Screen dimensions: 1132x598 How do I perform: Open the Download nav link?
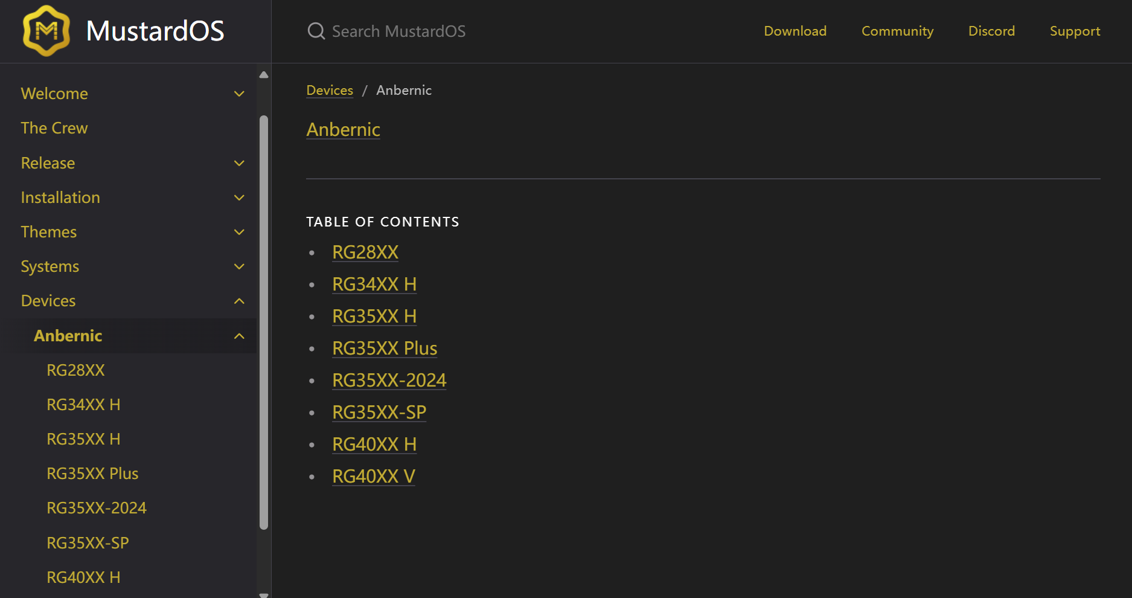pyautogui.click(x=795, y=31)
